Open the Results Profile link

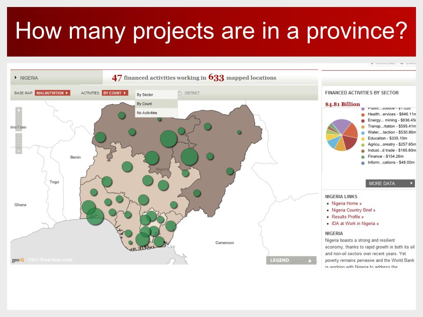[348, 217]
